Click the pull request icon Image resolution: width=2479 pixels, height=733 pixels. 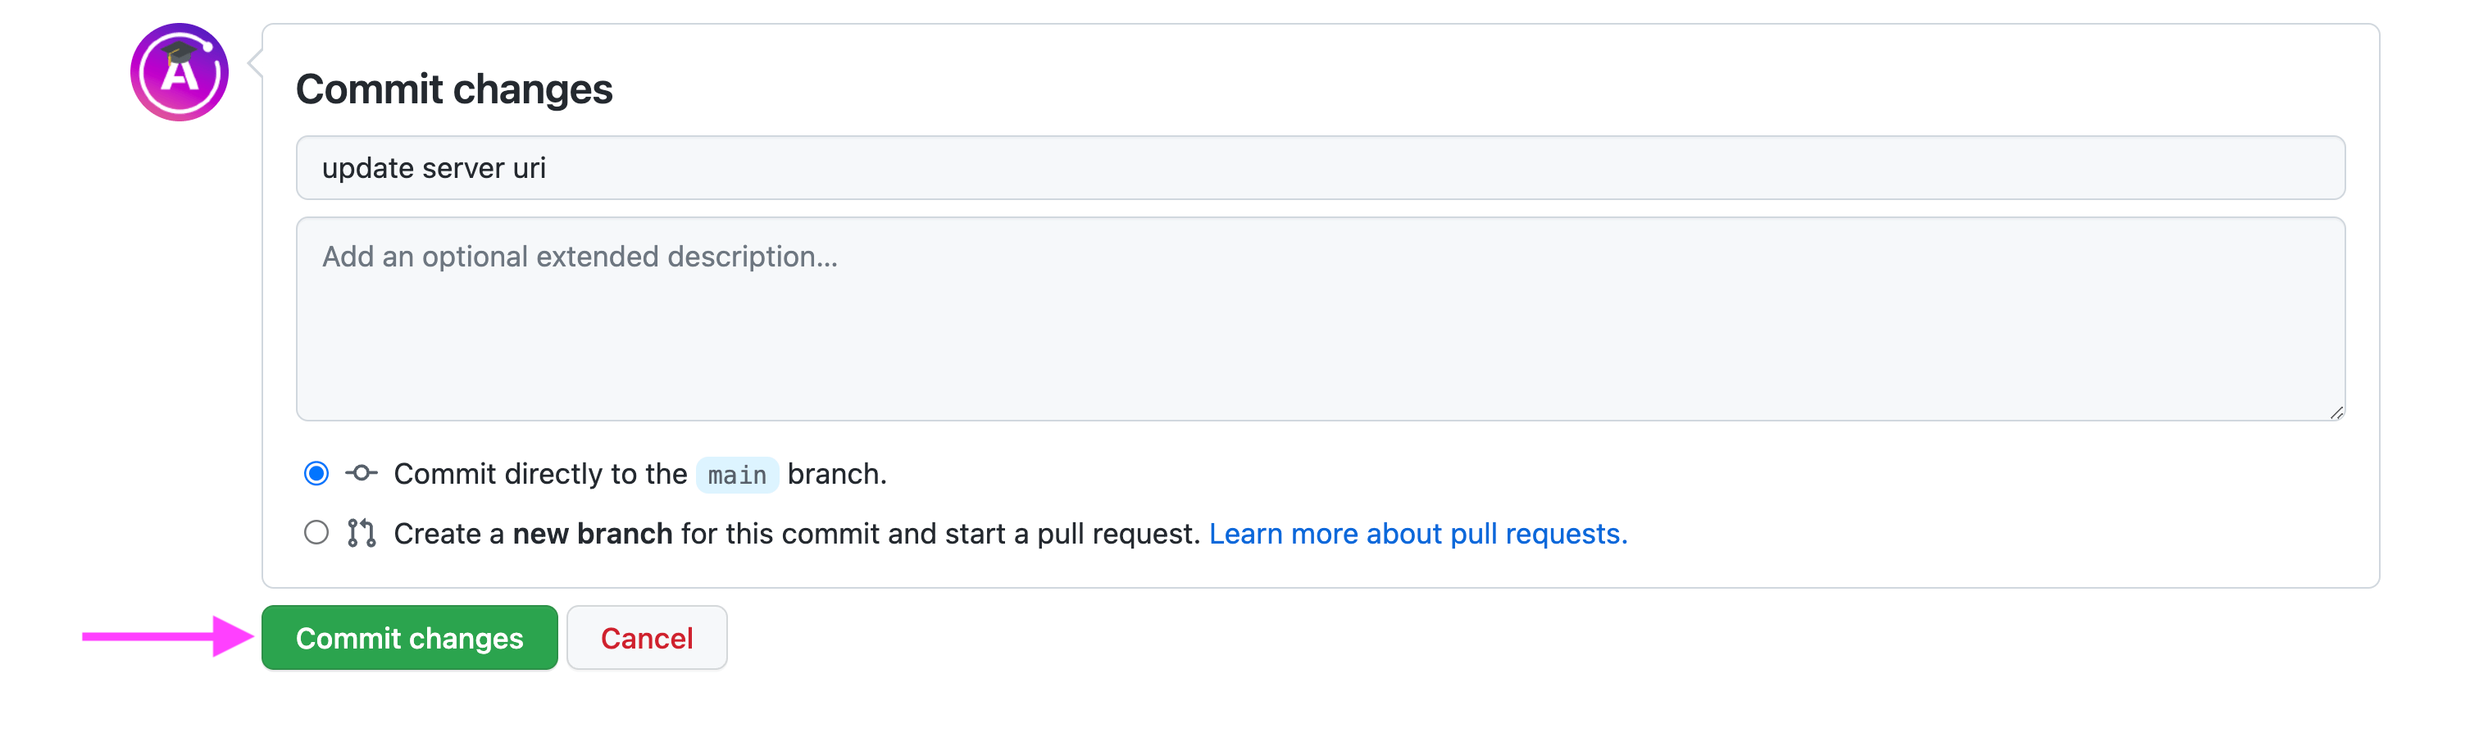pyautogui.click(x=362, y=533)
